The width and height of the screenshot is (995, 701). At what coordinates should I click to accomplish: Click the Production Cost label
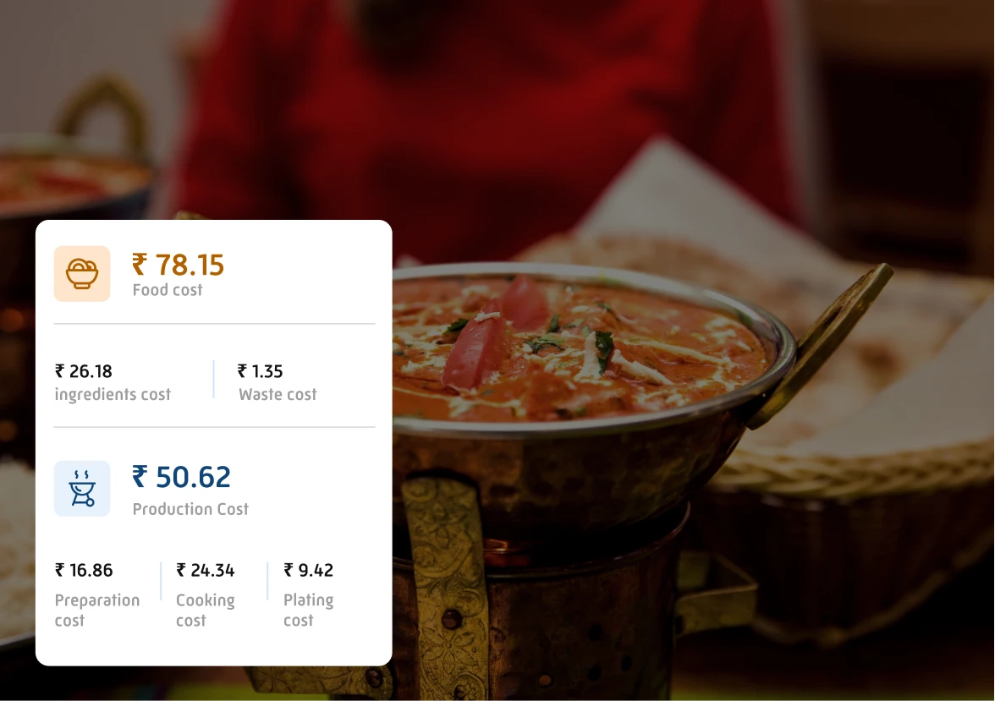tap(190, 509)
